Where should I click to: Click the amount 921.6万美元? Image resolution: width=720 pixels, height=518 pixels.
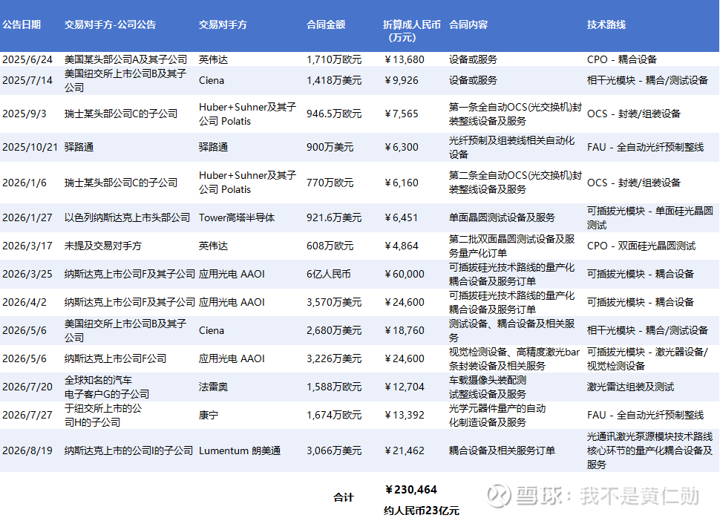point(334,217)
